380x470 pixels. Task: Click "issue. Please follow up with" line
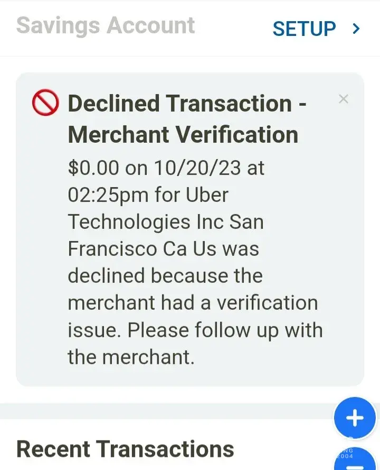click(x=195, y=330)
